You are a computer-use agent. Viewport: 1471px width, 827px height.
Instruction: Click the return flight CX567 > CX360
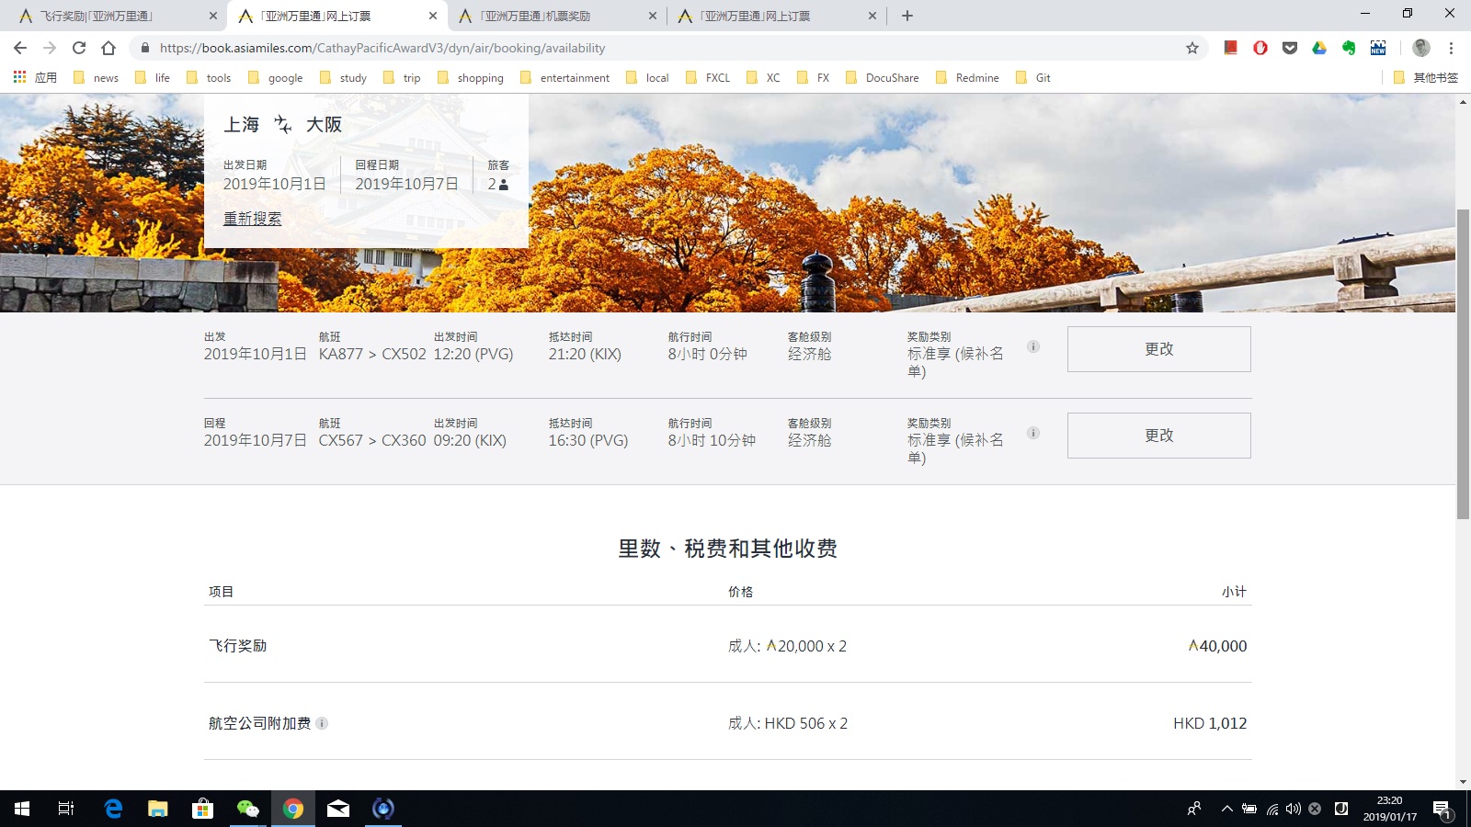(372, 440)
